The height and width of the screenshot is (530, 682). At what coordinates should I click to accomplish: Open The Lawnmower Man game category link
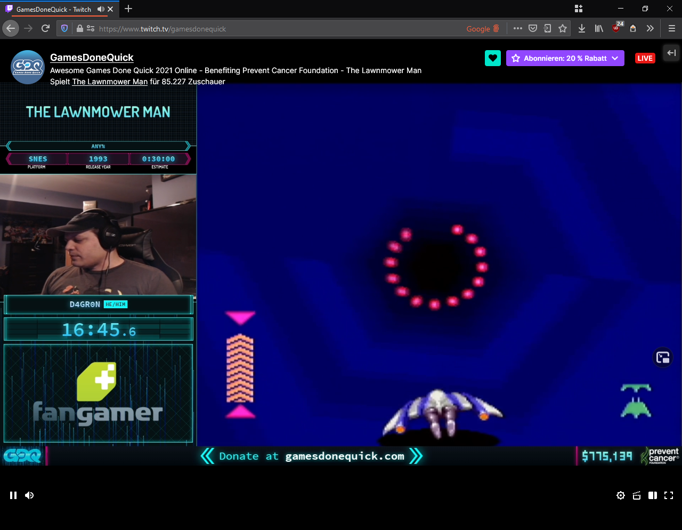(110, 82)
